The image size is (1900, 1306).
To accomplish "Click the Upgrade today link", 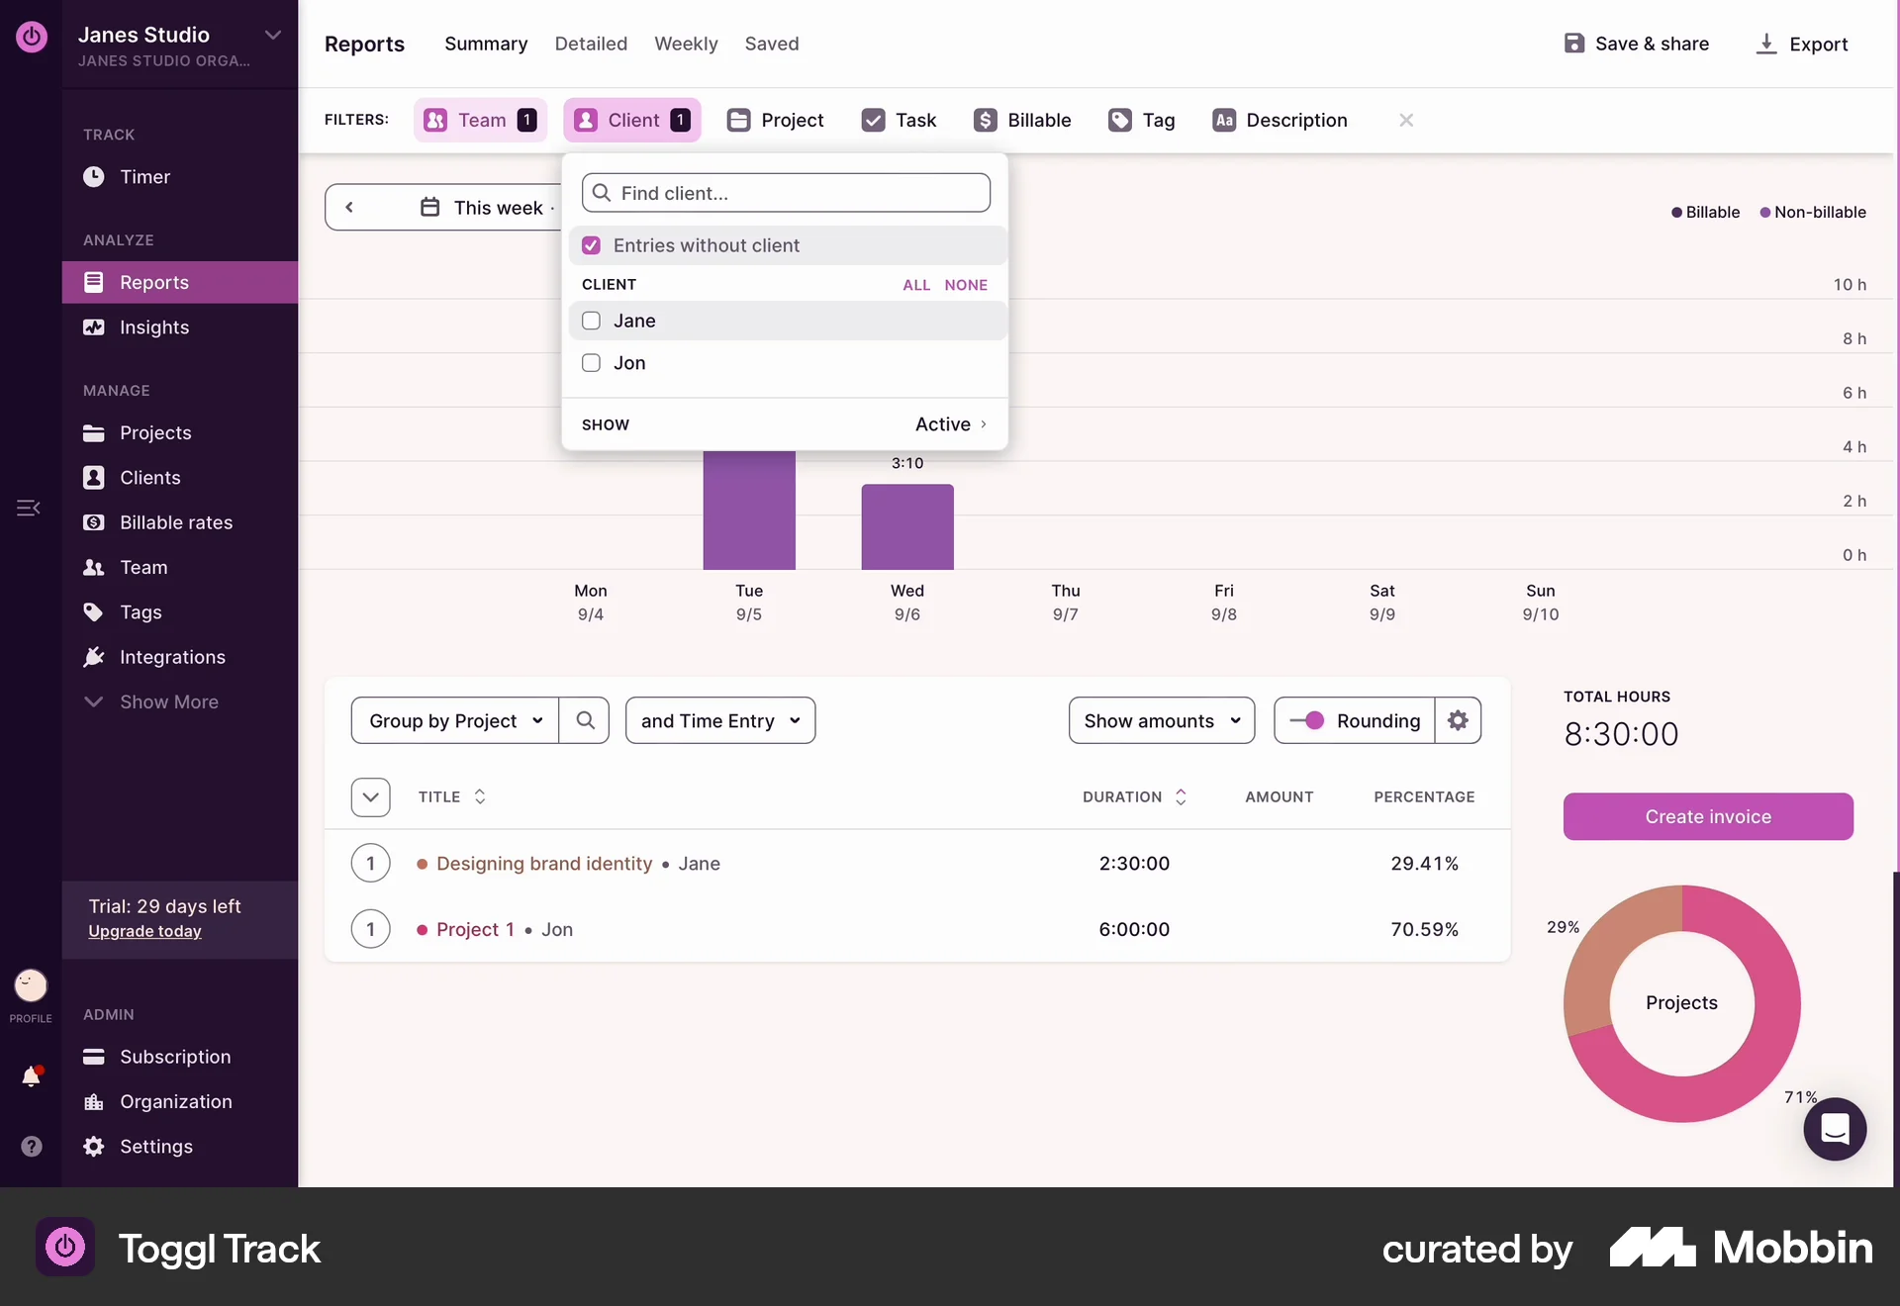I will click(x=145, y=931).
